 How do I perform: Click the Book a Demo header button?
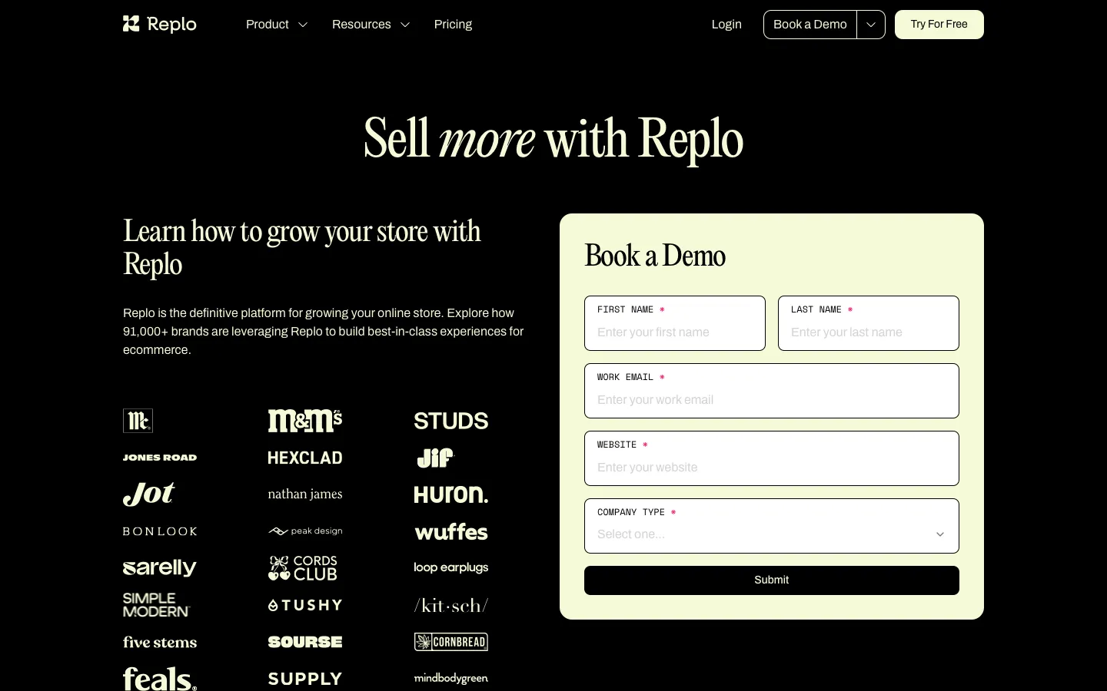click(810, 25)
